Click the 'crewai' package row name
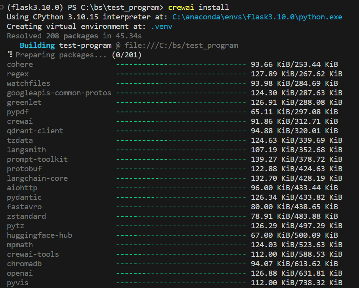The image size is (359, 288). coord(20,121)
